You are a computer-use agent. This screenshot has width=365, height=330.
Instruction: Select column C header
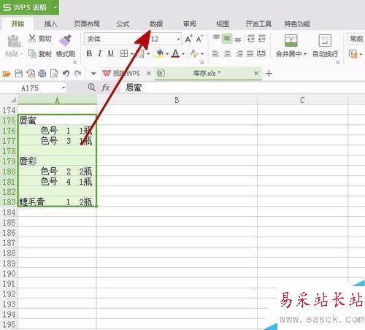pyautogui.click(x=302, y=100)
